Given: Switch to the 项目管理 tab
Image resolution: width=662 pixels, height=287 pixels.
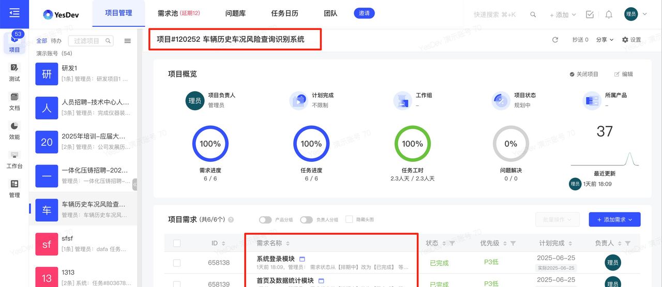Looking at the screenshot, I should (118, 13).
